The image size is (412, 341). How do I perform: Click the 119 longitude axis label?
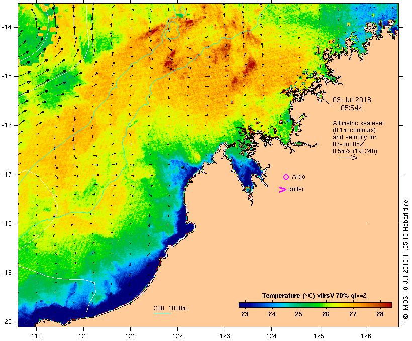[36, 336]
